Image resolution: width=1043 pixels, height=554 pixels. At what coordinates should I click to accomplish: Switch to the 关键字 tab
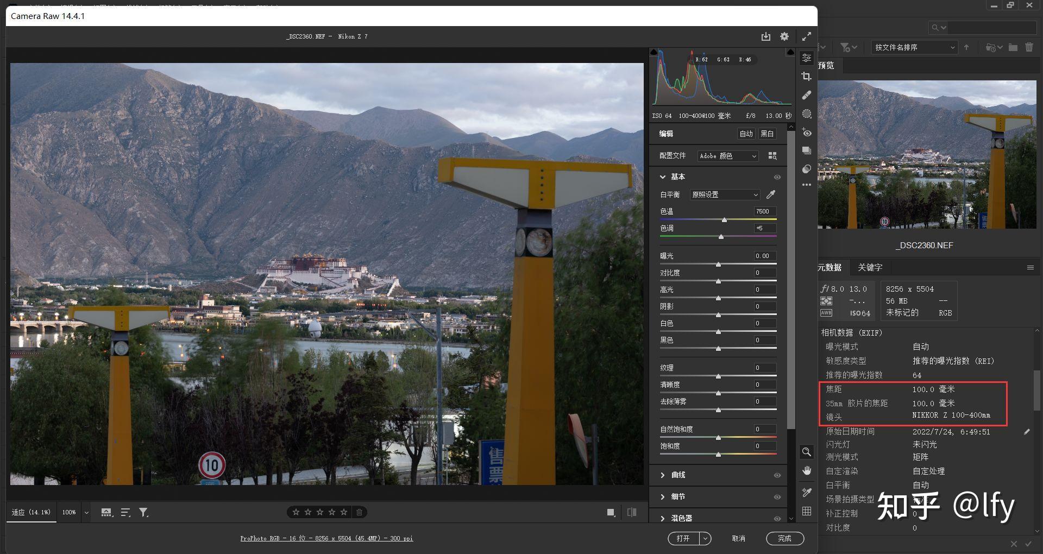click(870, 267)
